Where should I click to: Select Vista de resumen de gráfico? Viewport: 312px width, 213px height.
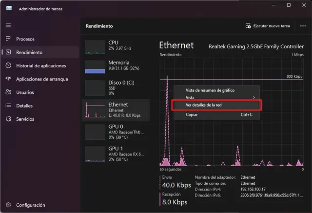coord(210,90)
